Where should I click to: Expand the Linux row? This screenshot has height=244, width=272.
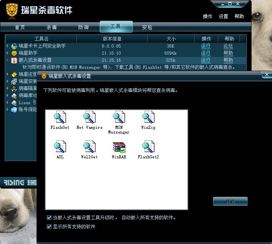click(7, 102)
